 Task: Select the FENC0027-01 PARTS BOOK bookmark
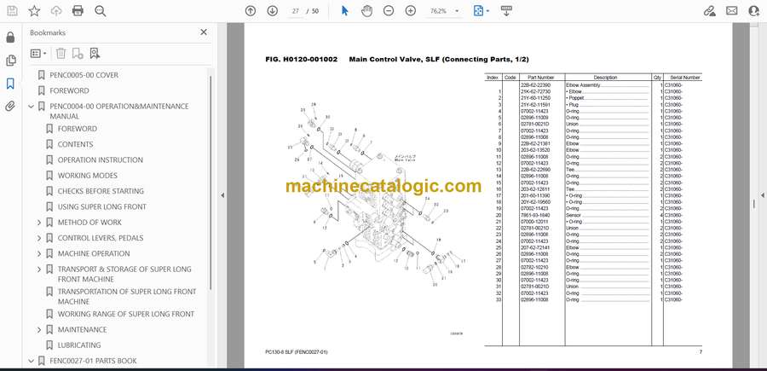coord(93,361)
